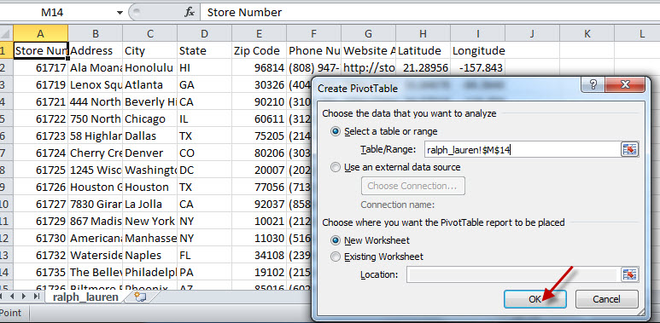The height and width of the screenshot is (323, 660).
Task: Select column C header
Action: coord(150,33)
